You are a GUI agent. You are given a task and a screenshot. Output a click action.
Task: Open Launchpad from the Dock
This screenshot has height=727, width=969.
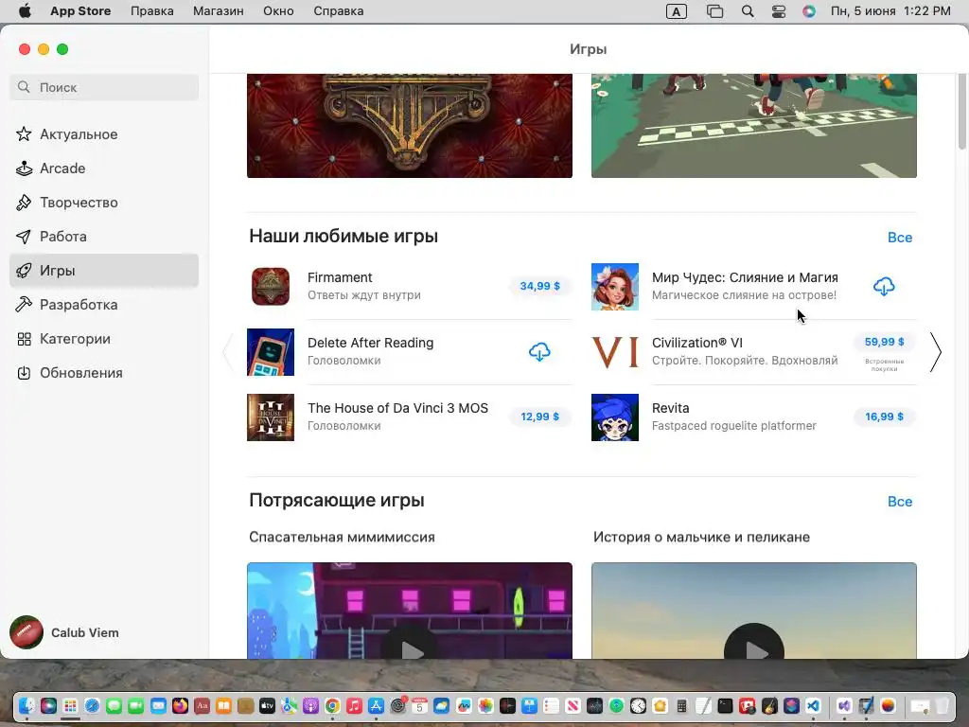(70, 705)
